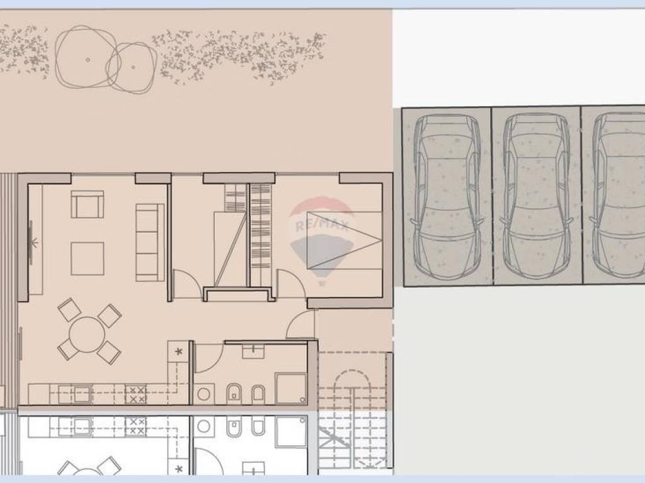Screen dimensions: 645x483
Task: Click the four-burner hob in shaded kitchen
Action: (135, 394)
